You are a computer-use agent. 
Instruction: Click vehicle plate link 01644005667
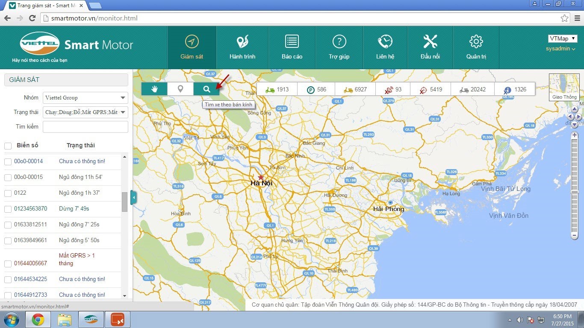tap(30, 264)
